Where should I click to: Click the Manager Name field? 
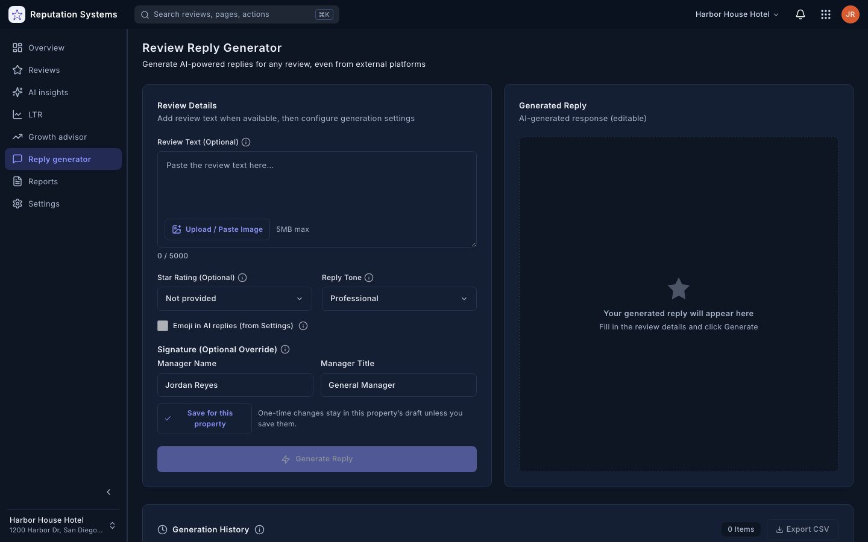click(235, 385)
